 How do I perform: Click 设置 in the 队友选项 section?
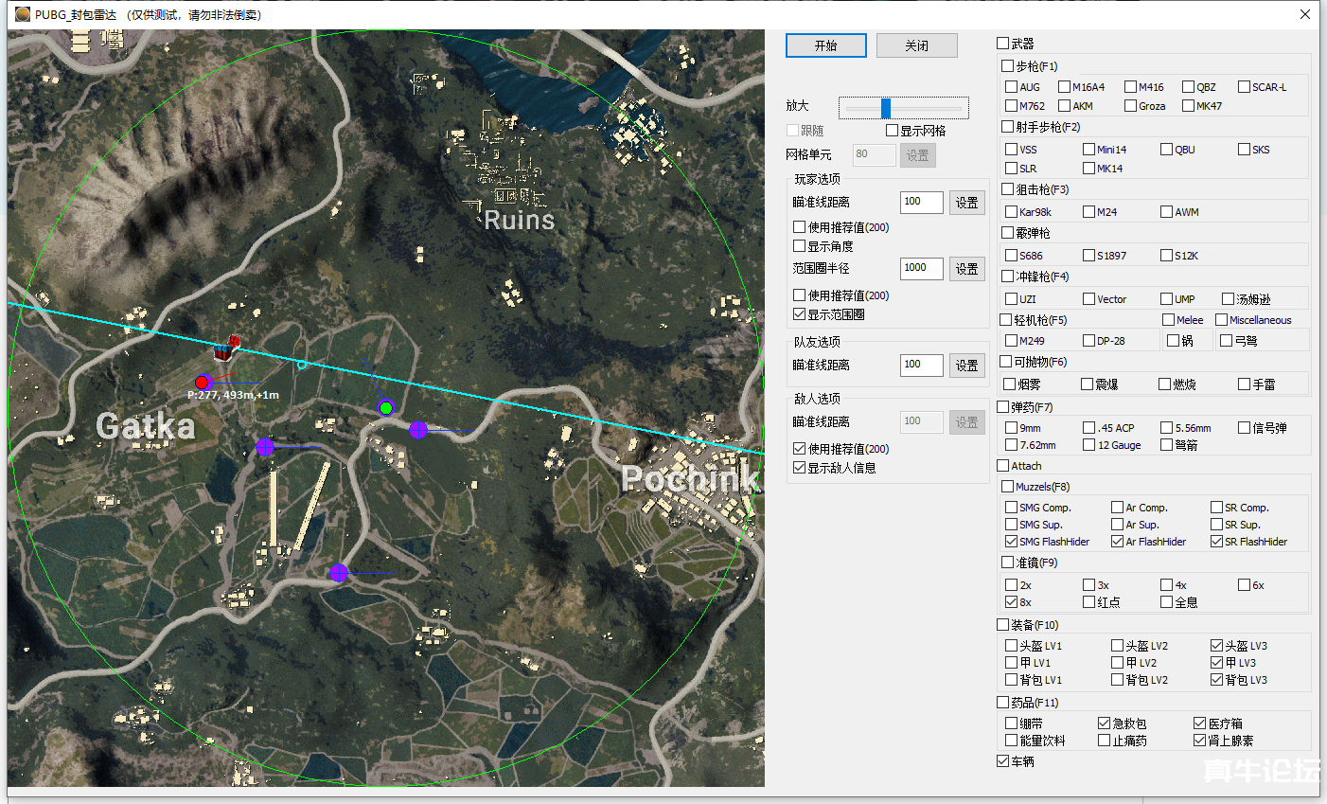click(x=966, y=366)
